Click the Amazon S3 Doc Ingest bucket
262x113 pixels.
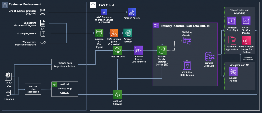tap(99, 33)
